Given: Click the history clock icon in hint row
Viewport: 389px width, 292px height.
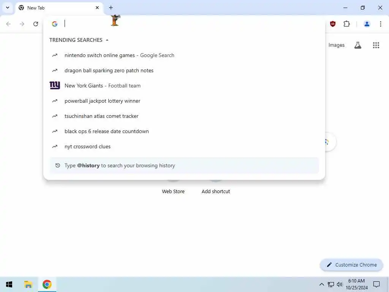Looking at the screenshot, I should click(58, 165).
